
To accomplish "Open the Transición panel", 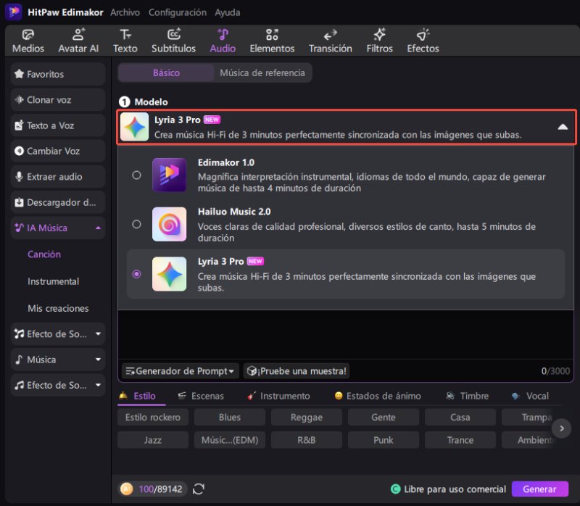I will (331, 41).
